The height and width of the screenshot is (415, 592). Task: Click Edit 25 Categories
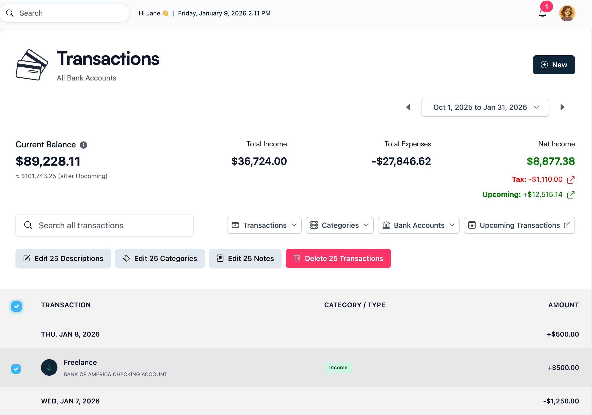pos(160,258)
